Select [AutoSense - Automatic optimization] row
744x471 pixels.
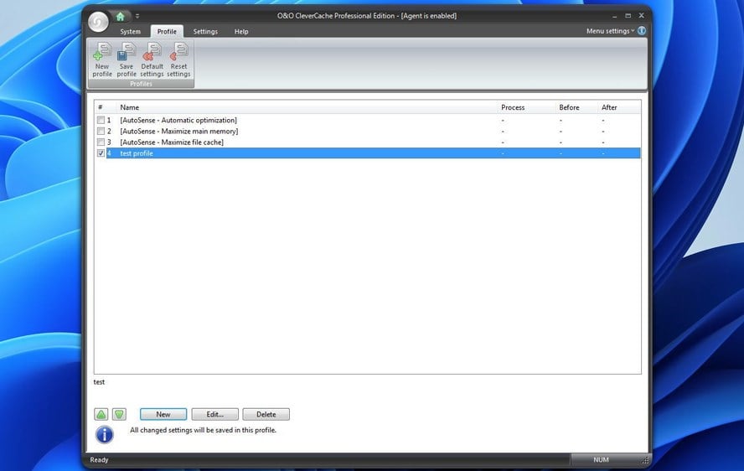tap(368, 120)
